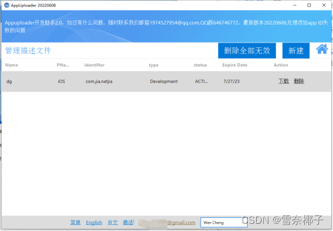This screenshot has width=333, height=231.
Task: Open the 菜单 link in footer
Action: (75, 223)
